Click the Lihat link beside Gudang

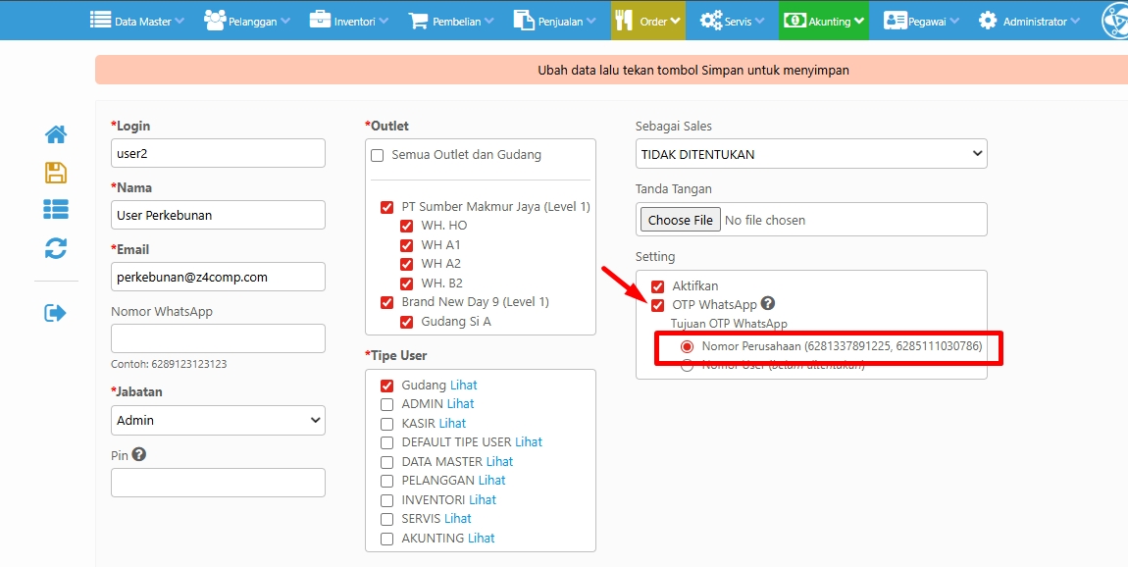(464, 386)
